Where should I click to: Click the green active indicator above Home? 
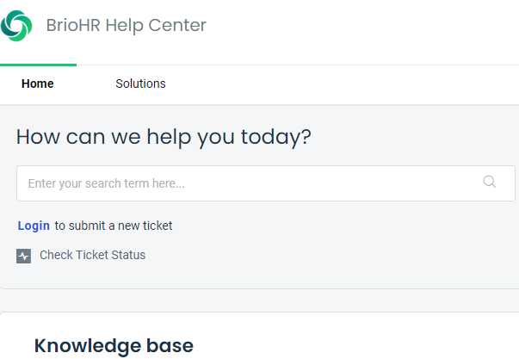[x=38, y=65]
